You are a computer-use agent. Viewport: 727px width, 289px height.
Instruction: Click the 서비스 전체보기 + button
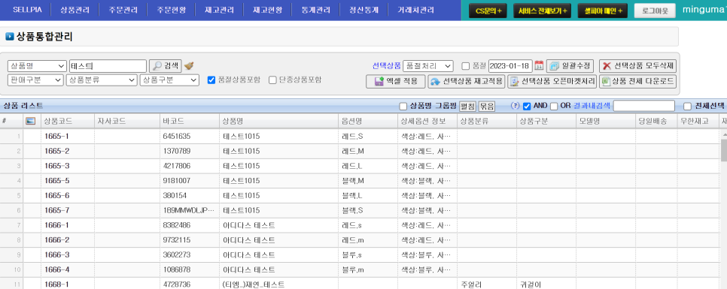point(543,11)
